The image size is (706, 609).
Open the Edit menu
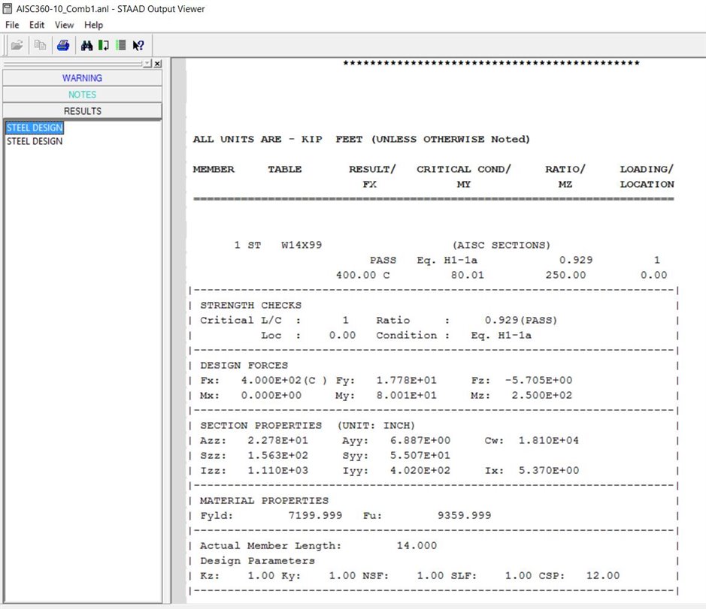[37, 25]
